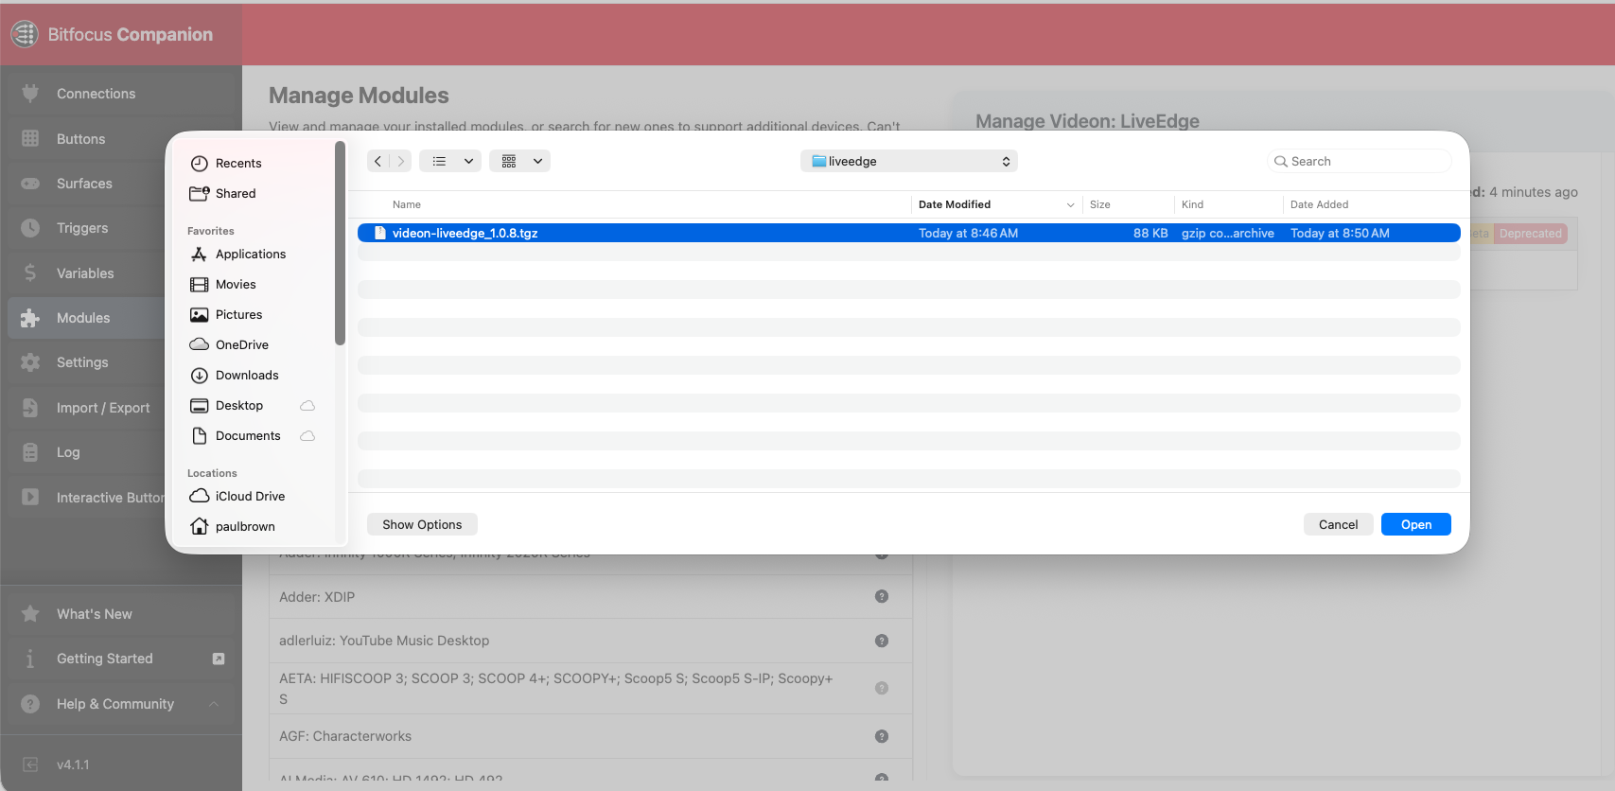Go forward with the right arrow button
This screenshot has height=791, width=1615.
[401, 161]
